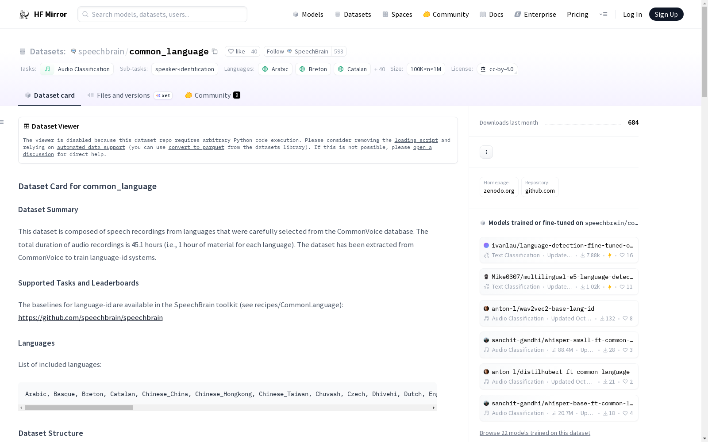Copy dataset name with the copy icon

[x=215, y=51]
